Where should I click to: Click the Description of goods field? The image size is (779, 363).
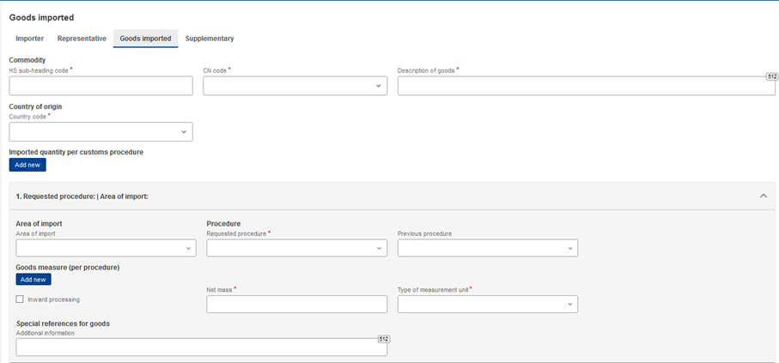pyautogui.click(x=587, y=86)
